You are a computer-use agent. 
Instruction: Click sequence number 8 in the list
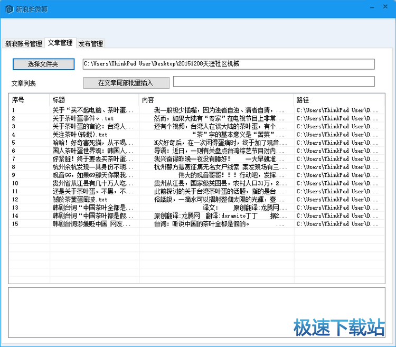point(13,167)
